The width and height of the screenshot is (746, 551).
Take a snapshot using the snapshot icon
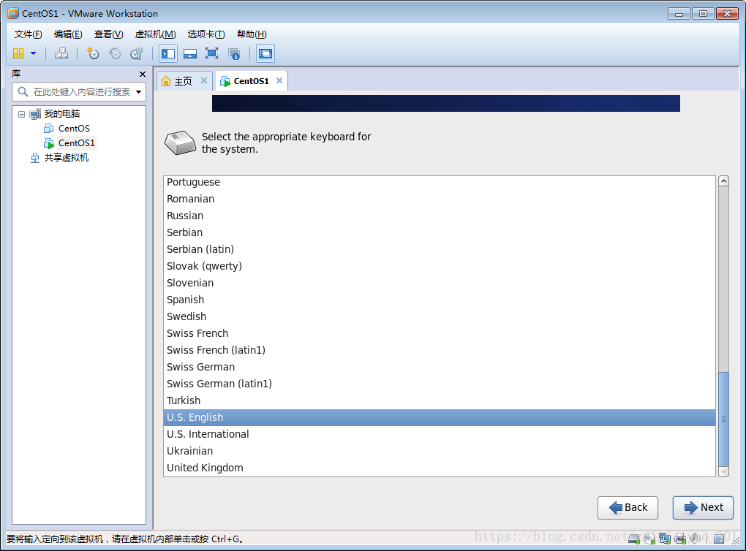(92, 53)
